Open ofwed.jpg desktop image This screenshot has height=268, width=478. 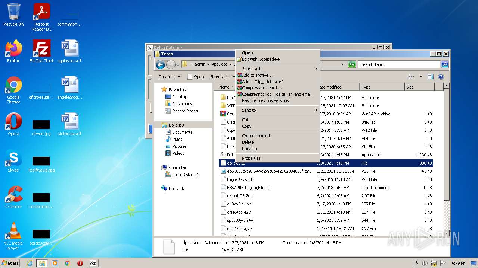click(41, 128)
